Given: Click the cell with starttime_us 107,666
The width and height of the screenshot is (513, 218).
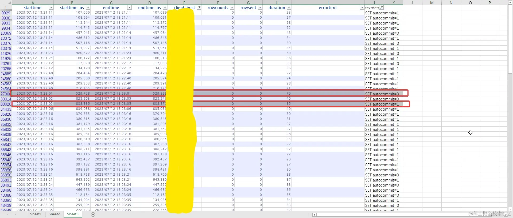Looking at the screenshot, I should click(72, 13).
